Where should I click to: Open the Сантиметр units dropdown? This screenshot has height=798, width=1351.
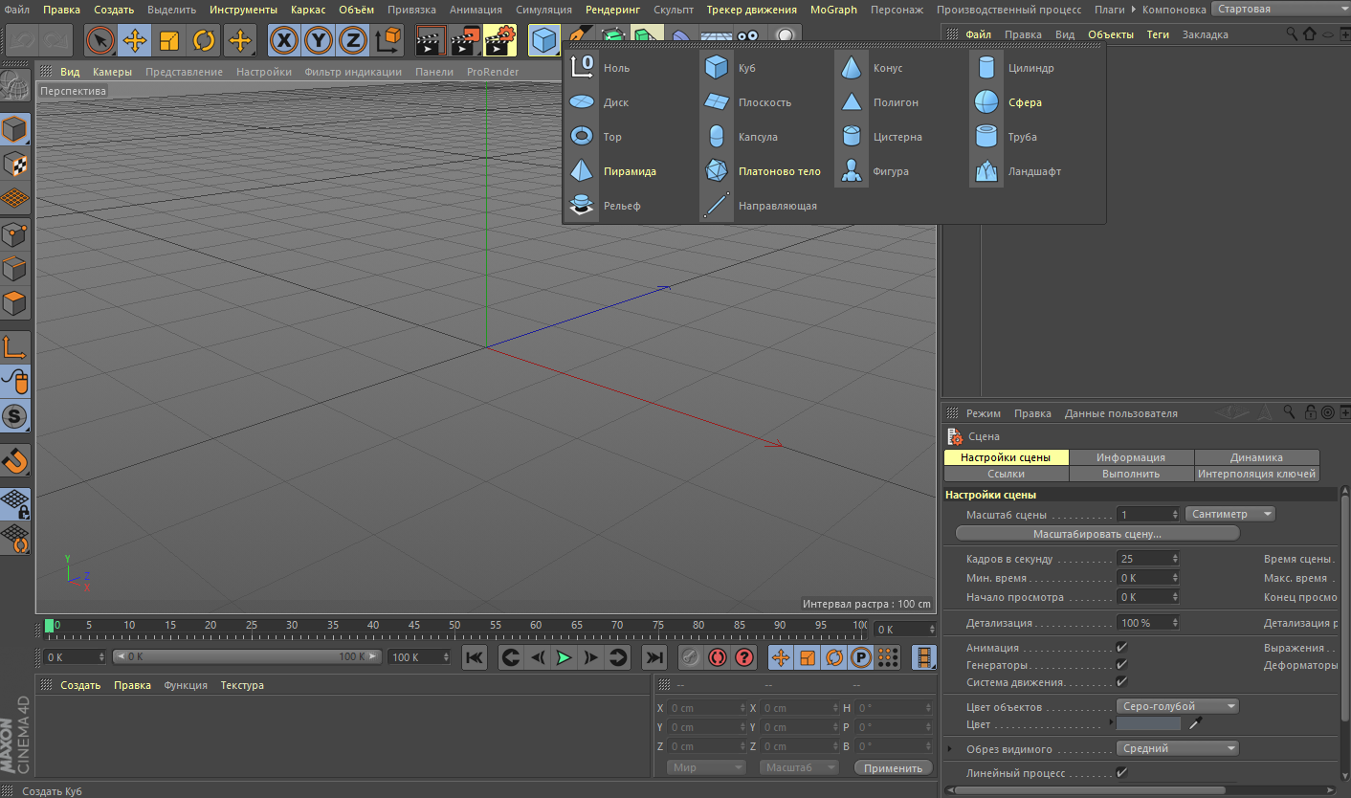(1230, 515)
